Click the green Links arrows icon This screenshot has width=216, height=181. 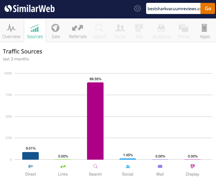click(x=63, y=166)
